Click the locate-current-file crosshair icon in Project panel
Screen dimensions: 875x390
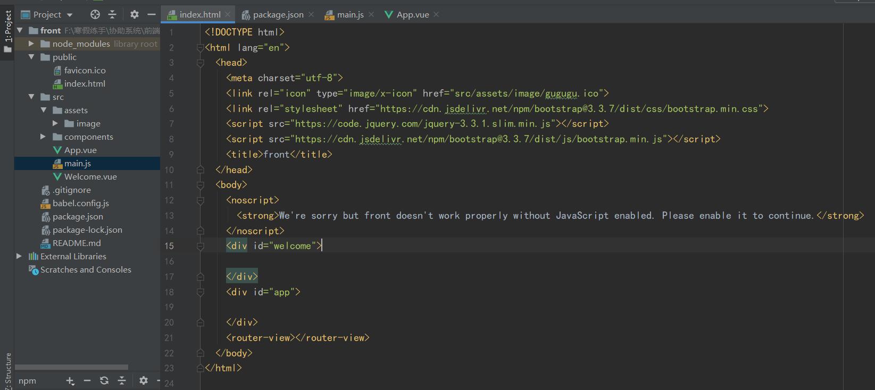tap(95, 14)
